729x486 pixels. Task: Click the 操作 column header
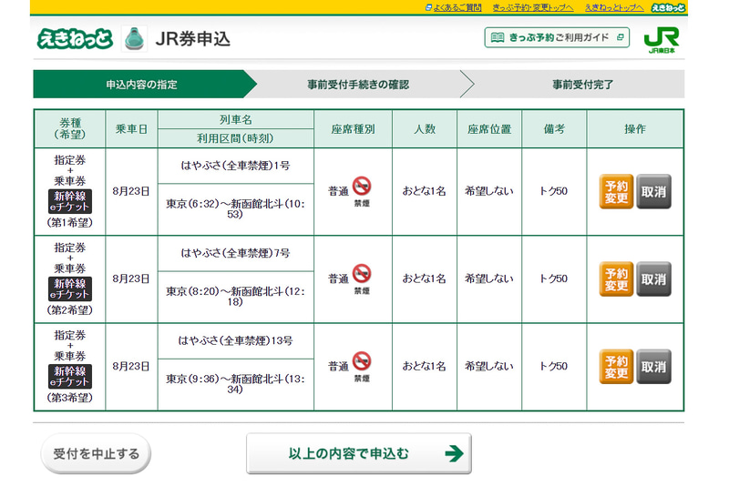point(635,129)
